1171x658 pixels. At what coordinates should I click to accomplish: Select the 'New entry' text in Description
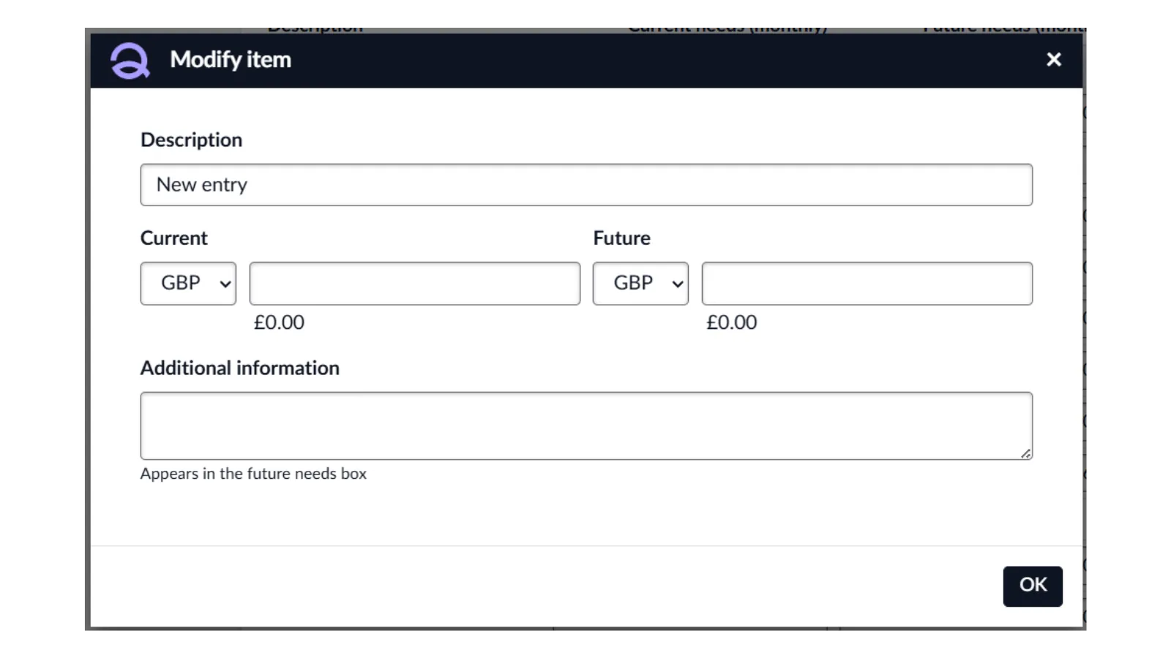pos(202,185)
